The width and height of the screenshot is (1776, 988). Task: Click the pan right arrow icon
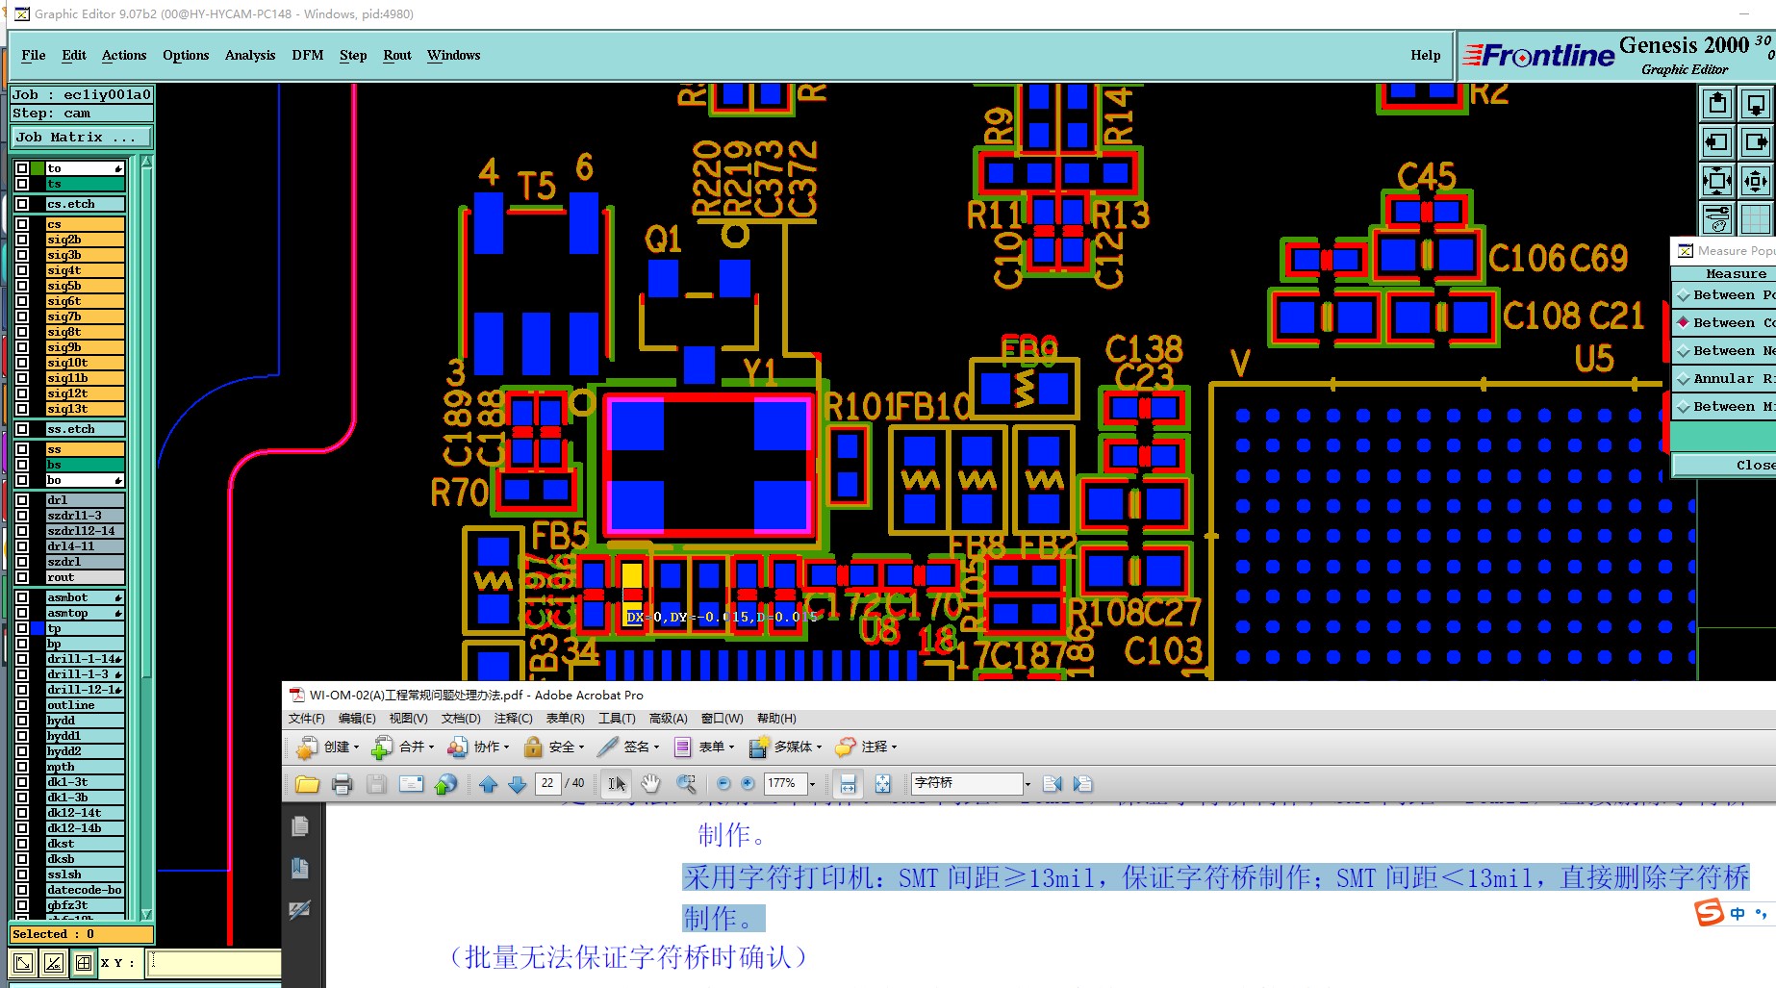click(x=1756, y=142)
